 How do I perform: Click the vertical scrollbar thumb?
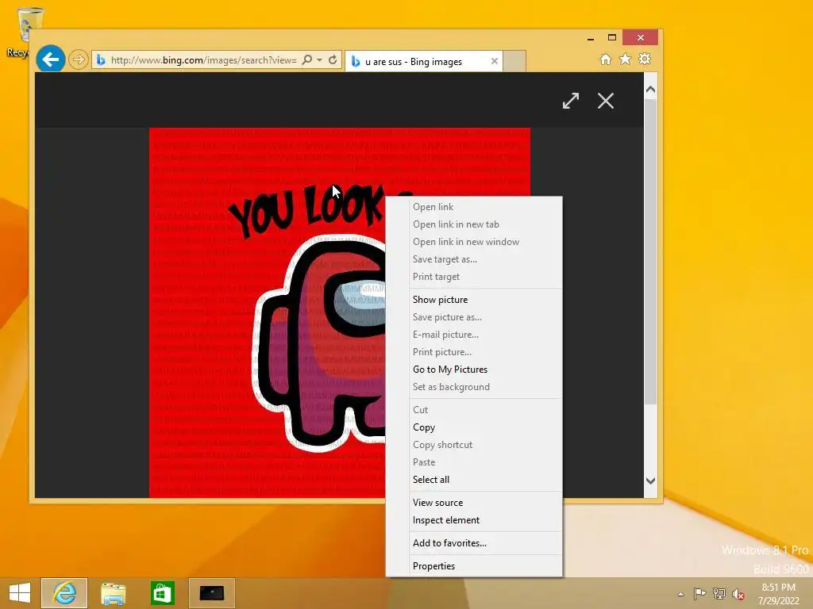pos(651,251)
